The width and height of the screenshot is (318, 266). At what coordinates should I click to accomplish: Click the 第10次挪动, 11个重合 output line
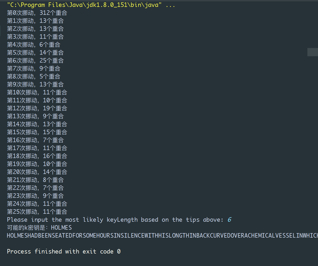tap(37, 92)
